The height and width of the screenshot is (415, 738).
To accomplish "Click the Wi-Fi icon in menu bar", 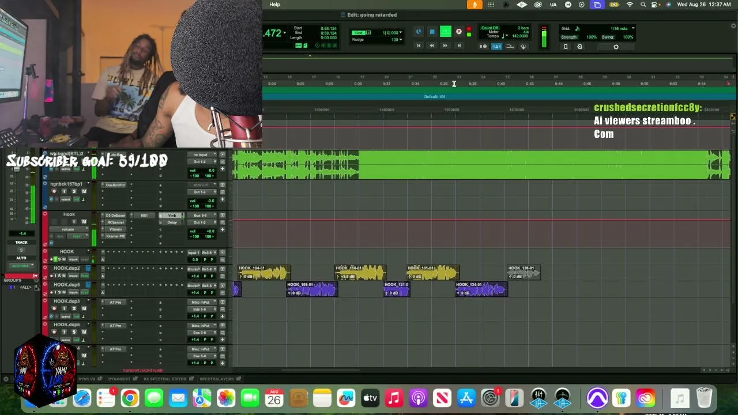I will click(x=630, y=5).
